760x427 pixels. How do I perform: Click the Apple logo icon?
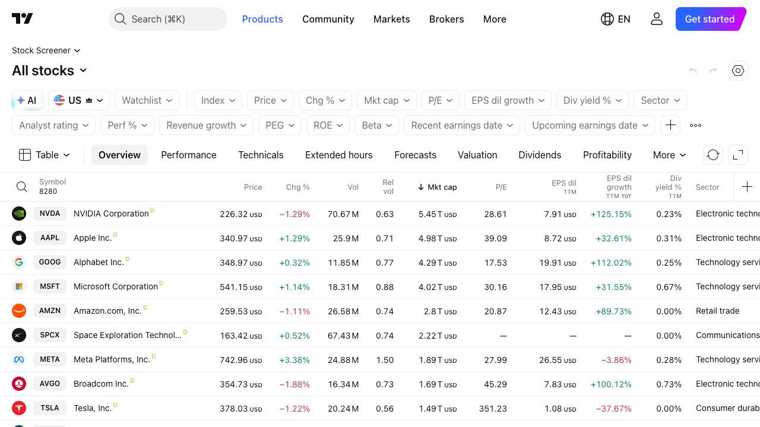pos(19,238)
